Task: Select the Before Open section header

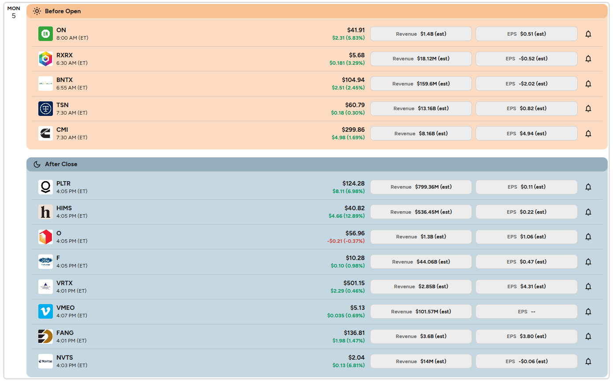Action: (317, 11)
